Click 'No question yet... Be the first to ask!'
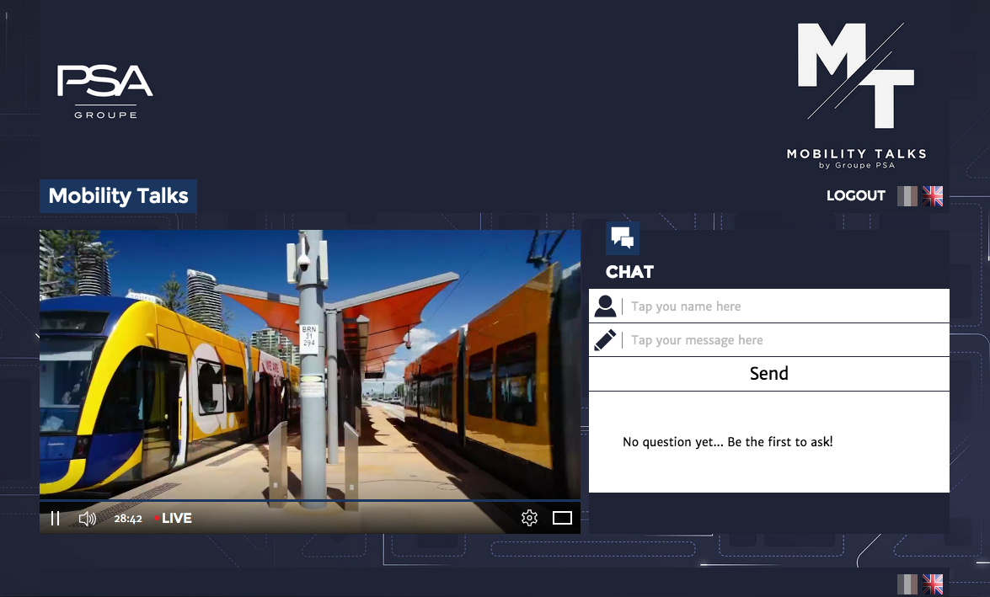Viewport: 990px width, 597px height. (x=727, y=442)
